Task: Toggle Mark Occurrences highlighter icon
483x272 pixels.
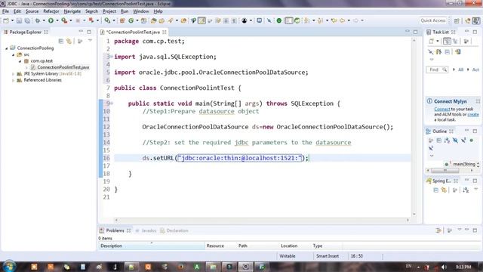Action: pos(202,20)
